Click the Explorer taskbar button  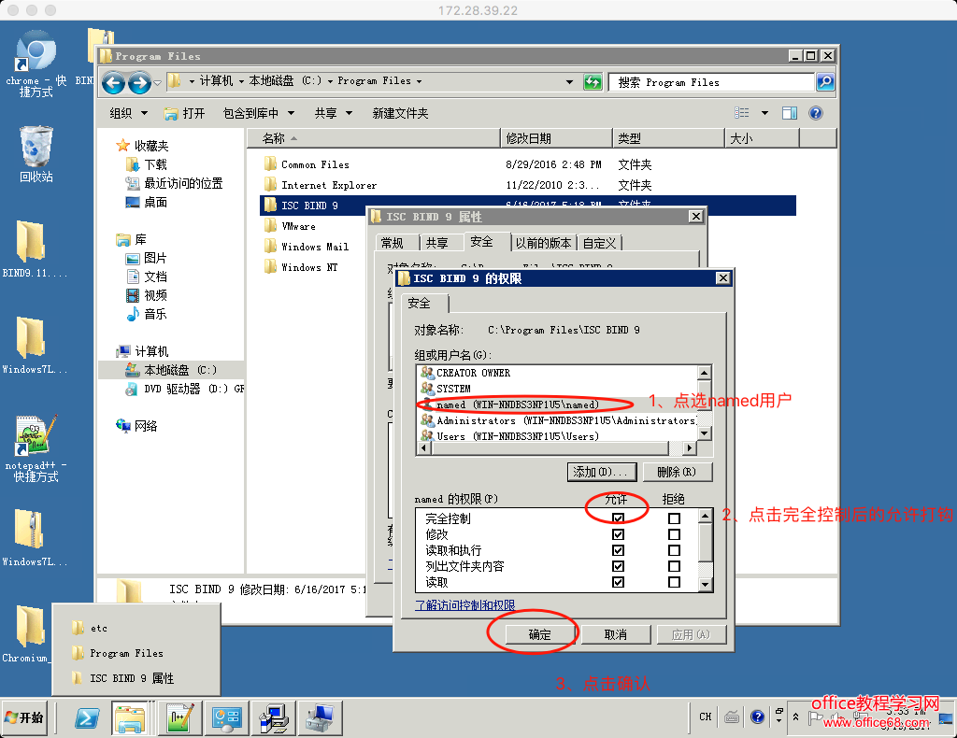130,718
